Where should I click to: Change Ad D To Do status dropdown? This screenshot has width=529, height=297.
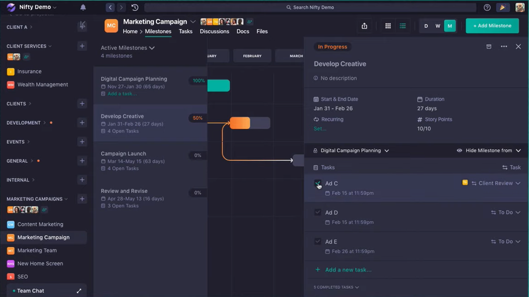pyautogui.click(x=506, y=212)
